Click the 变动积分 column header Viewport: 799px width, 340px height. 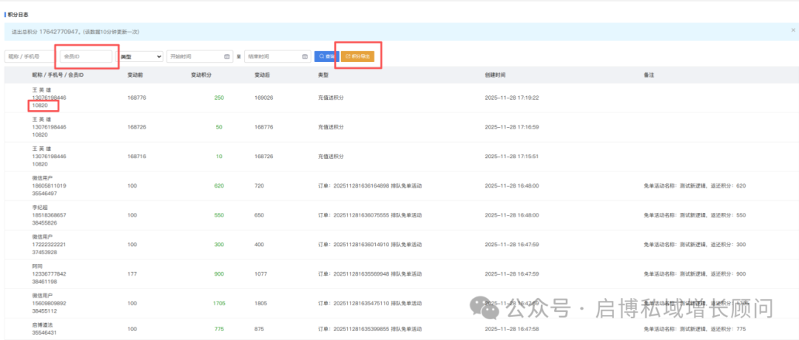201,75
